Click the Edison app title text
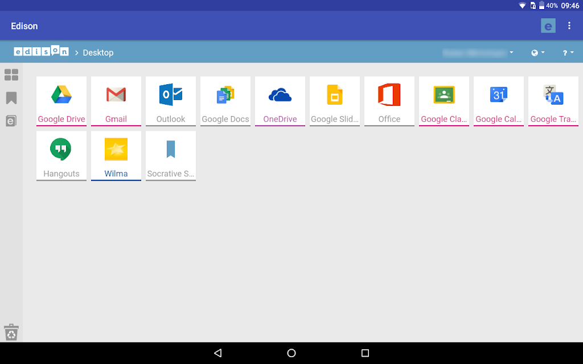This screenshot has width=583, height=364. (x=24, y=26)
